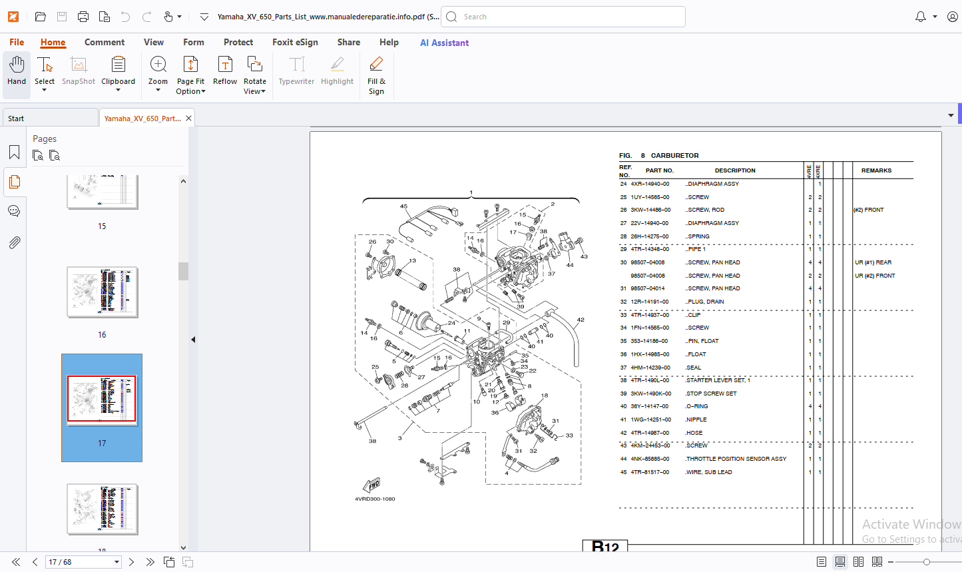Select the Yamaha_XV_650_Part document tab
The width and height of the screenshot is (962, 572).
pyautogui.click(x=142, y=118)
